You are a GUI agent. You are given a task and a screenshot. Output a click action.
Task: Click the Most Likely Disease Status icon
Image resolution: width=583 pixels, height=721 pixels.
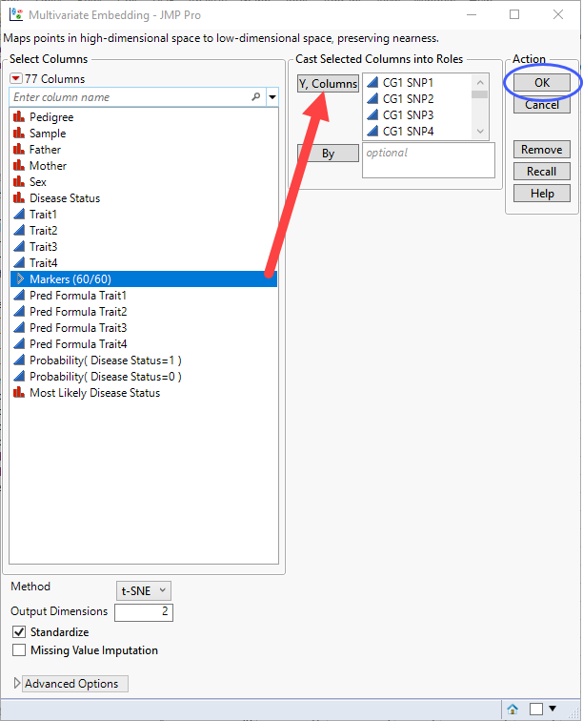[x=19, y=393]
